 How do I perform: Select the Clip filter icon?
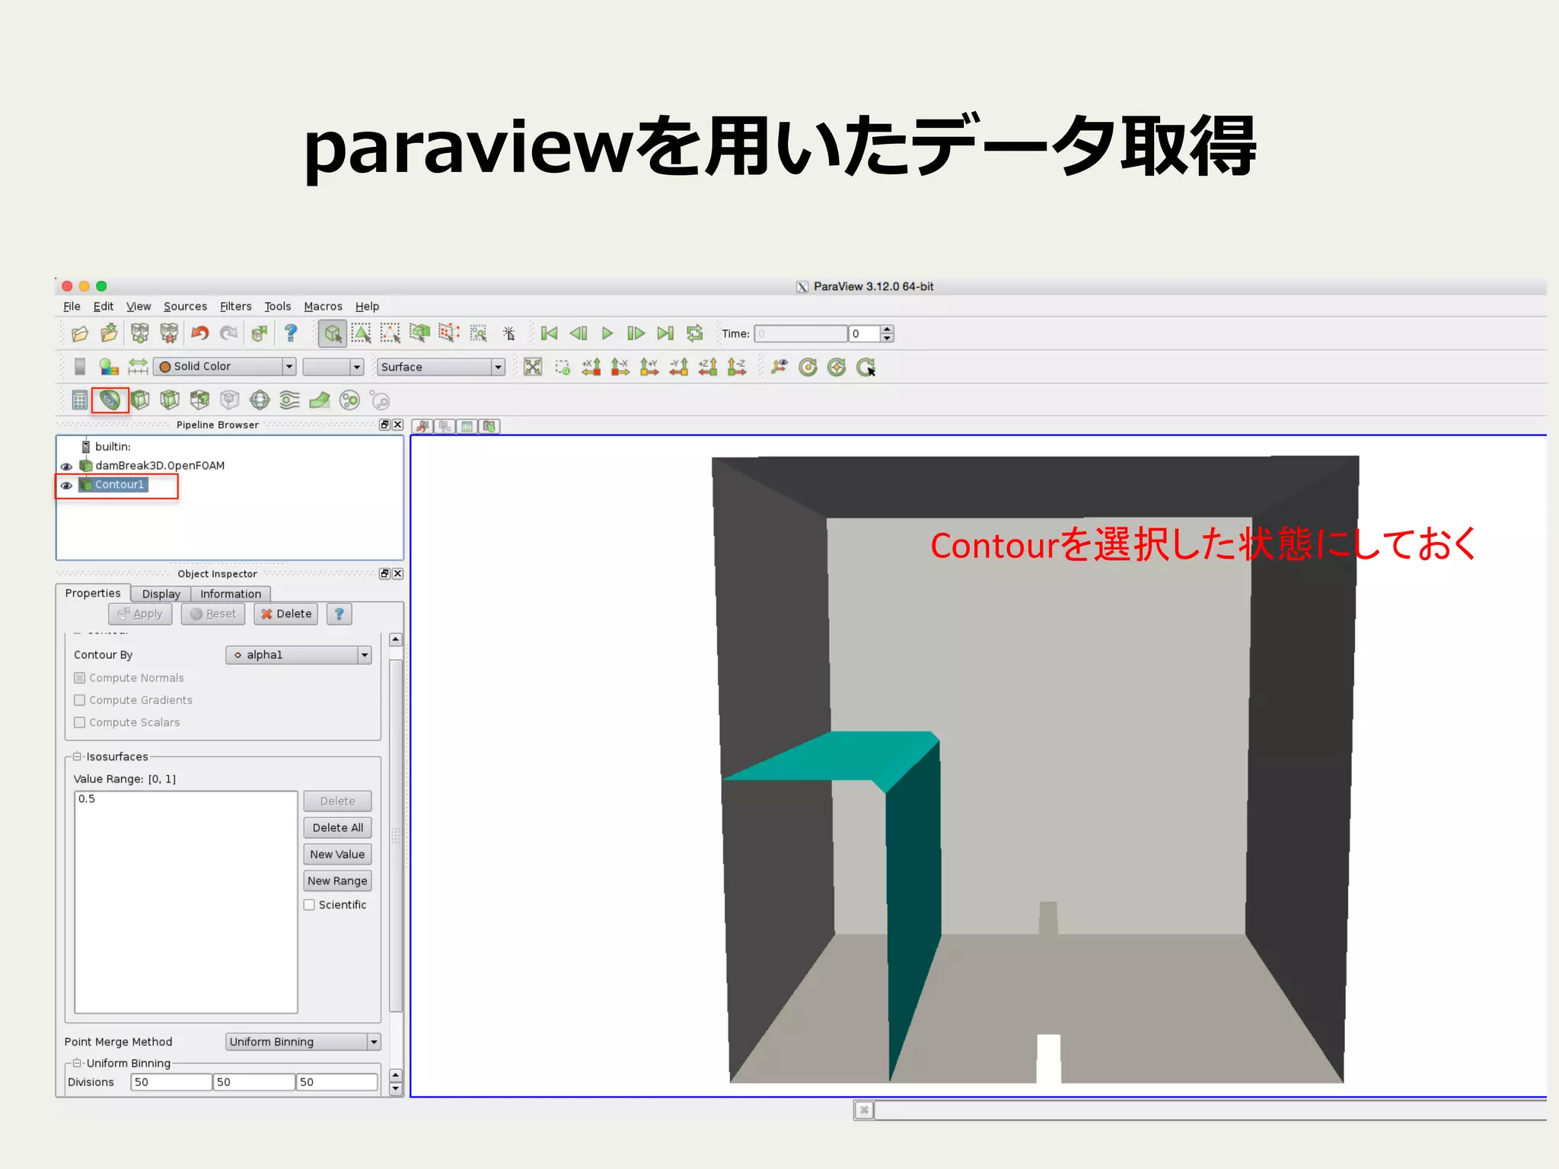139,400
